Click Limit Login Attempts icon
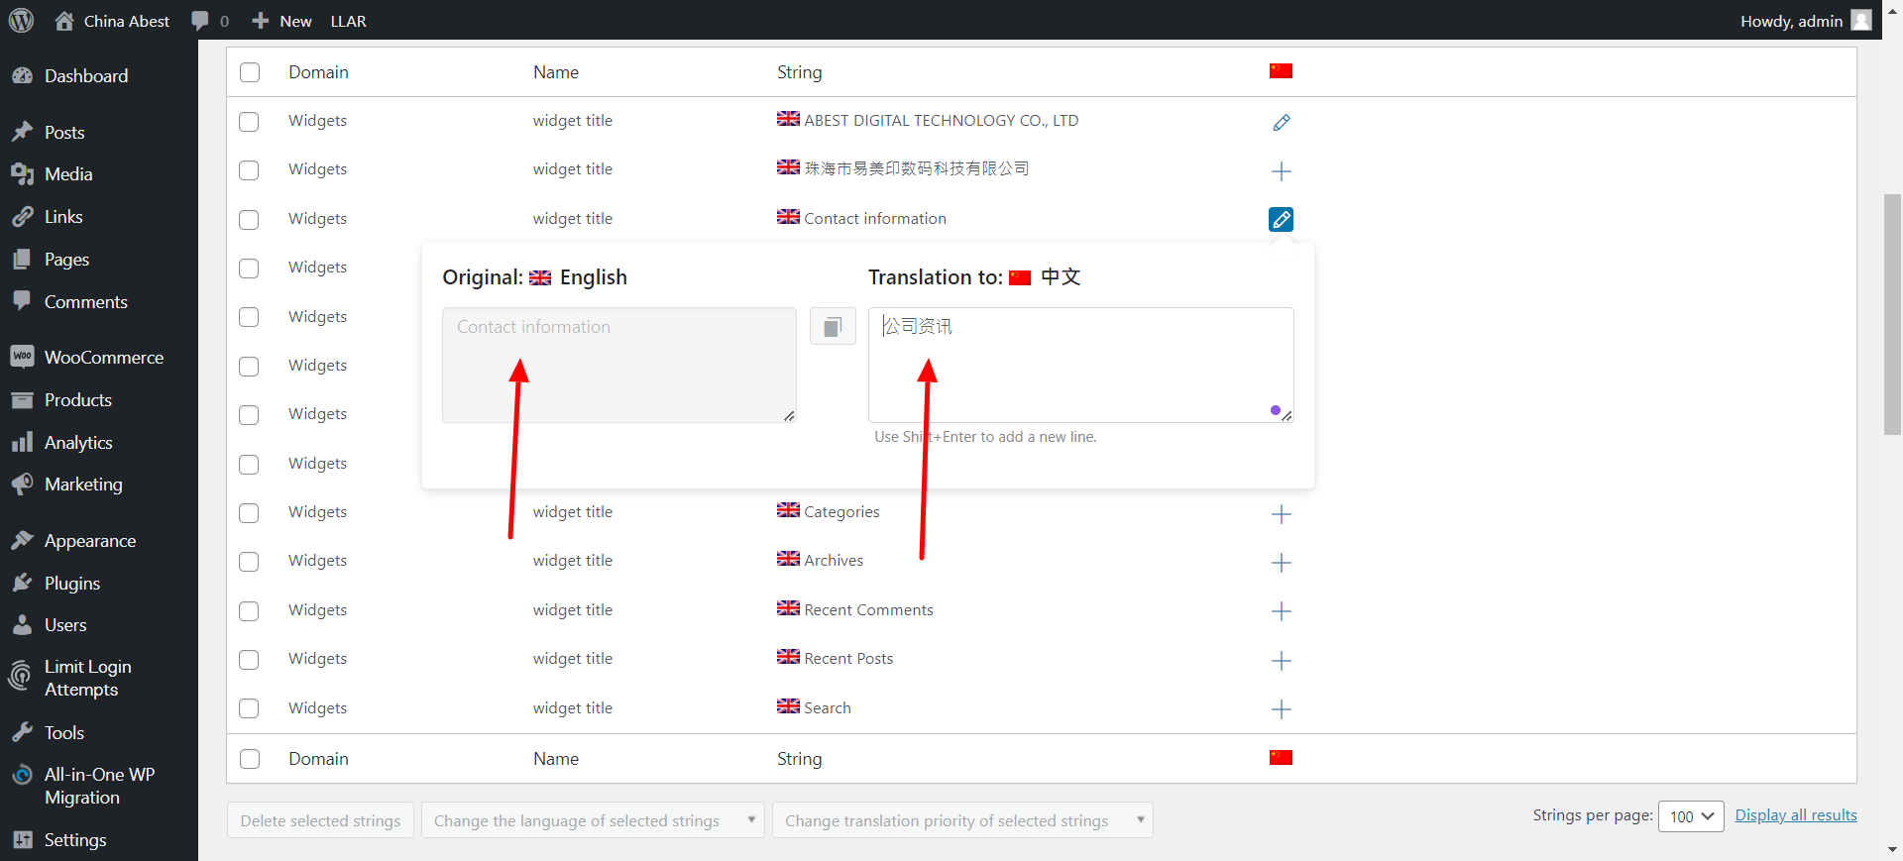The height and width of the screenshot is (861, 1903). pos(21,678)
